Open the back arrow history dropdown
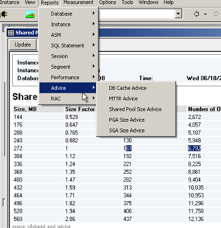The width and height of the screenshot is (221, 228). [x=205, y=14]
